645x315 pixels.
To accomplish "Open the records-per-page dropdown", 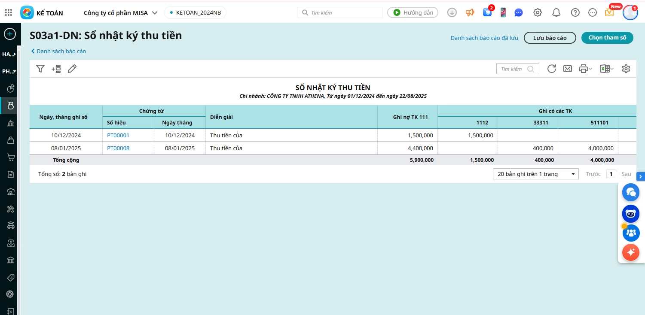I will pyautogui.click(x=535, y=174).
